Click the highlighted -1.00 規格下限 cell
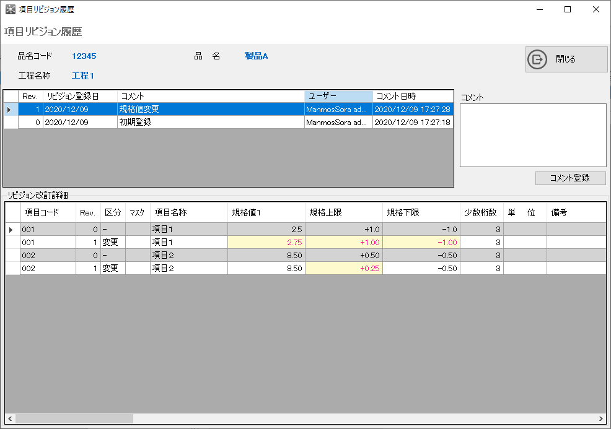The height and width of the screenshot is (429, 611). click(421, 243)
